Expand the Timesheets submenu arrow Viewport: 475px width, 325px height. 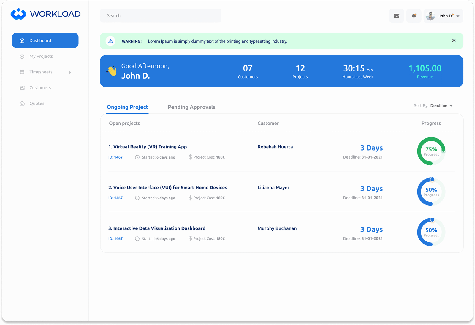(70, 72)
